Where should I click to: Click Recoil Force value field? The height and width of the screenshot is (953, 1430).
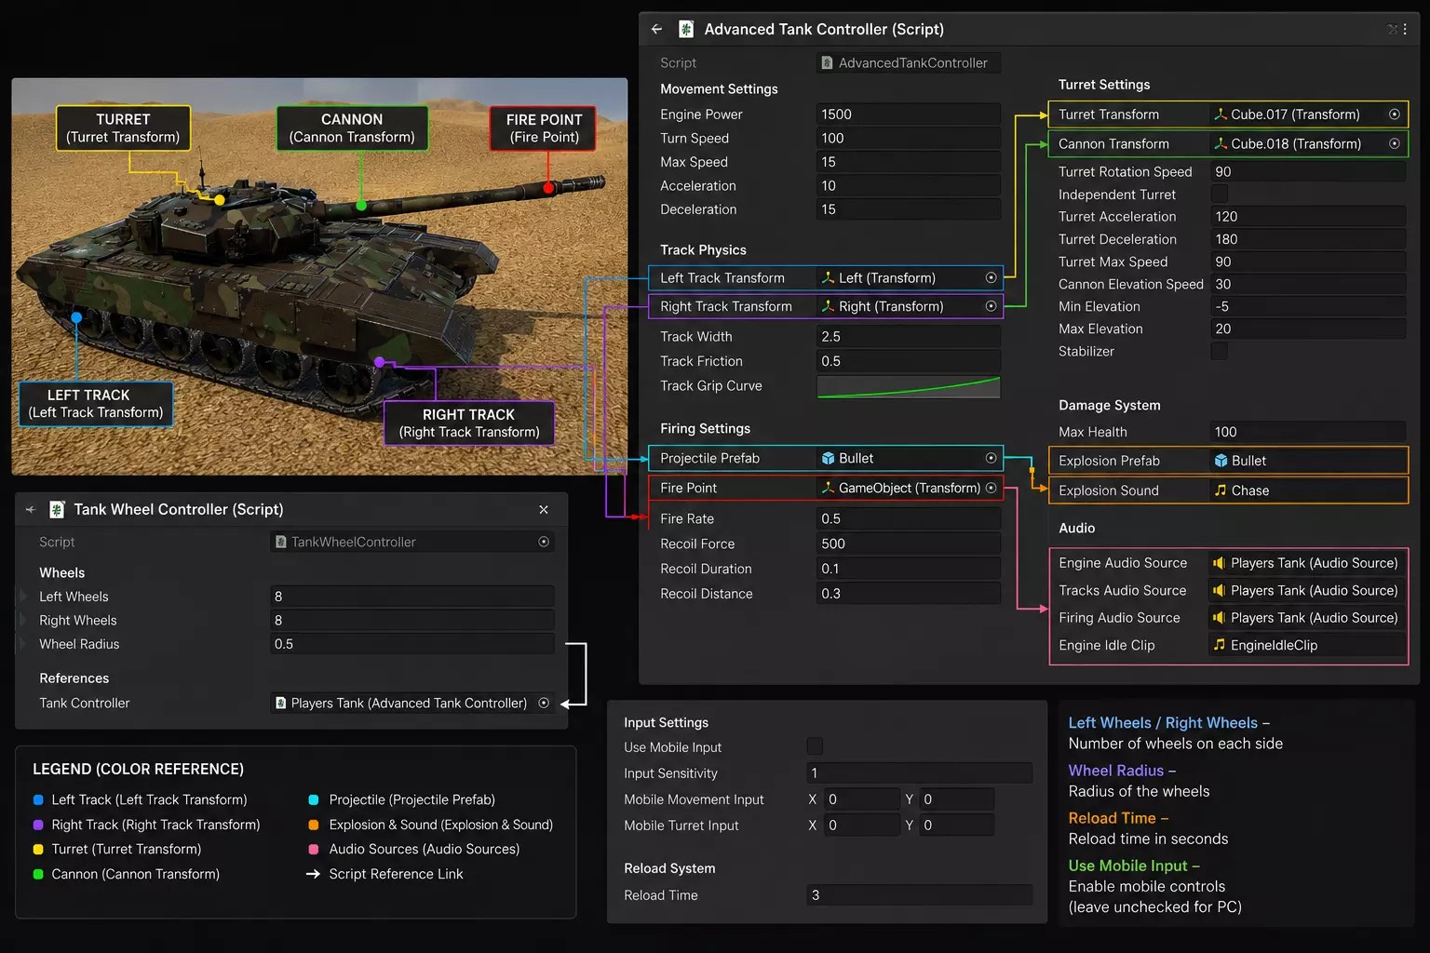(909, 544)
